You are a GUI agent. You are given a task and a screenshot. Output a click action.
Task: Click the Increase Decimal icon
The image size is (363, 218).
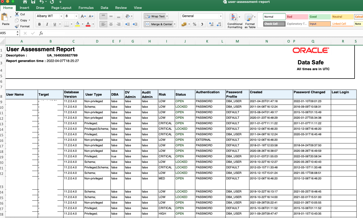211,24
